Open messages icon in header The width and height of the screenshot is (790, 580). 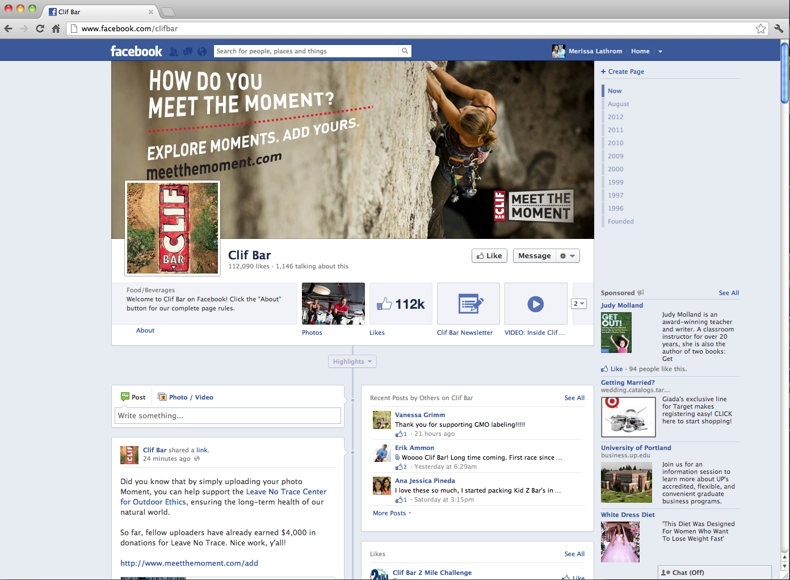(x=188, y=51)
